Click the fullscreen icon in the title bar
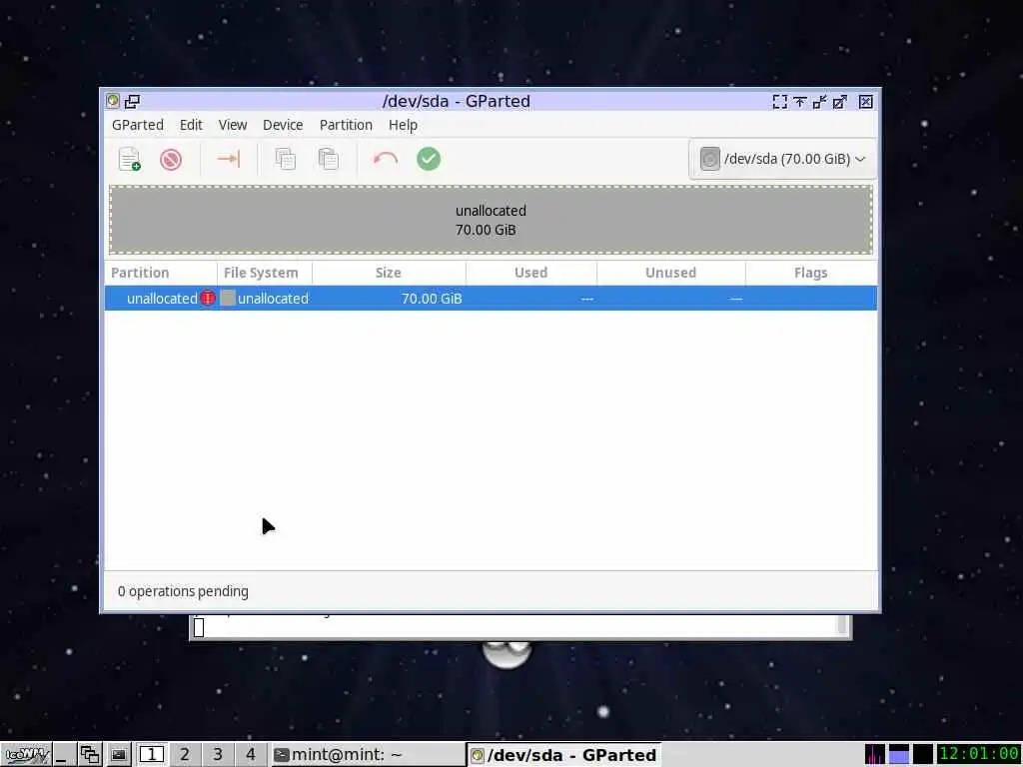Image resolution: width=1023 pixels, height=767 pixels. [x=779, y=102]
